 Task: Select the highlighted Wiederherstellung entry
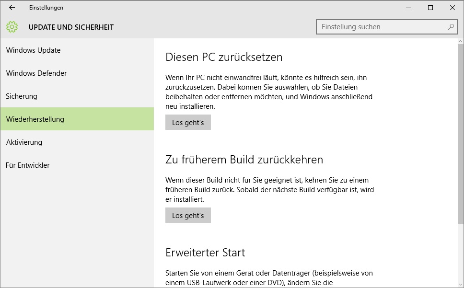35,119
